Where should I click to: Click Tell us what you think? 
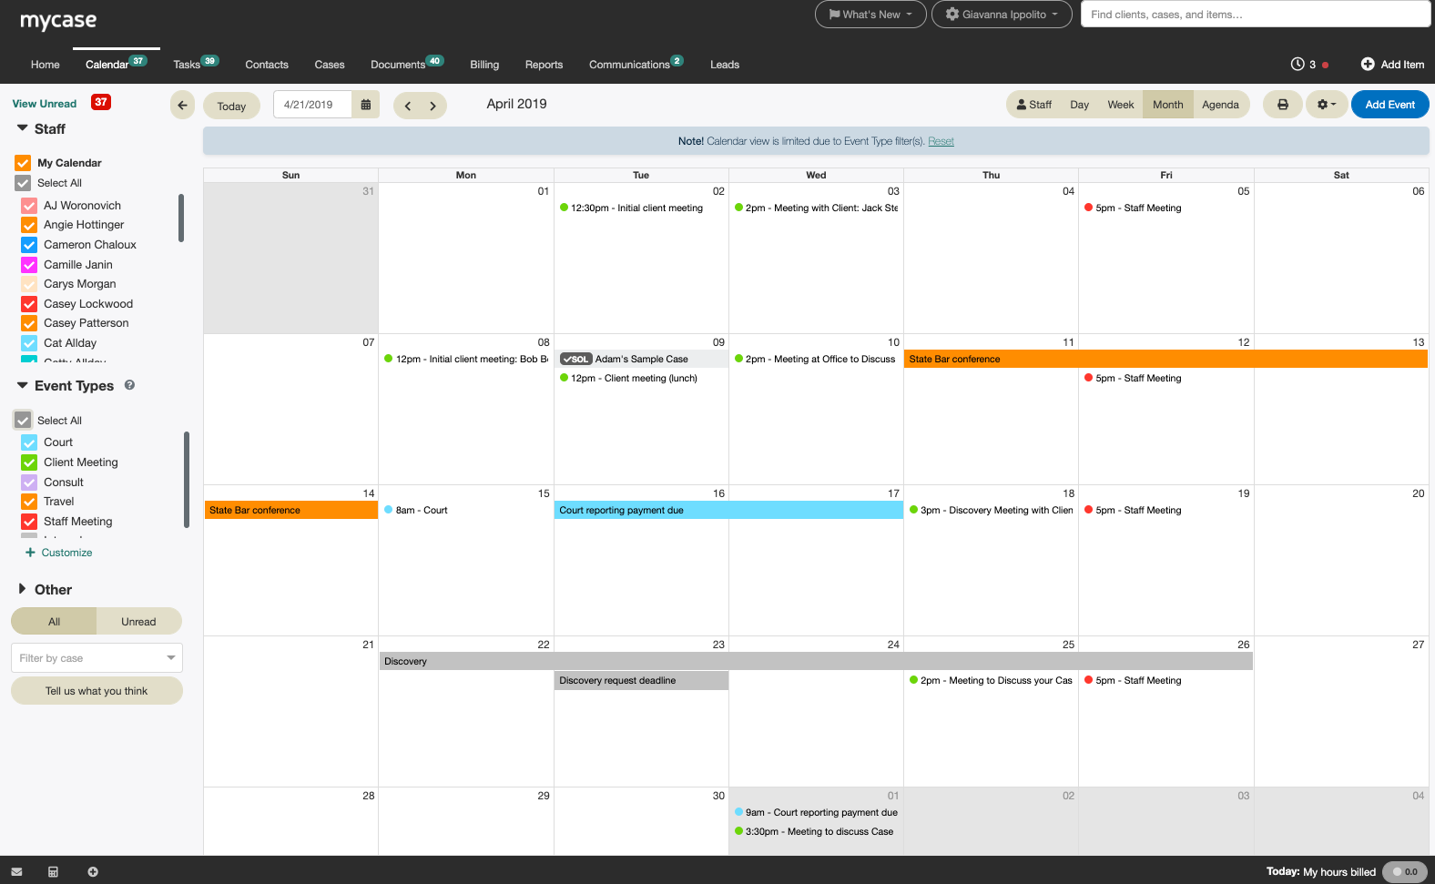[x=97, y=691]
